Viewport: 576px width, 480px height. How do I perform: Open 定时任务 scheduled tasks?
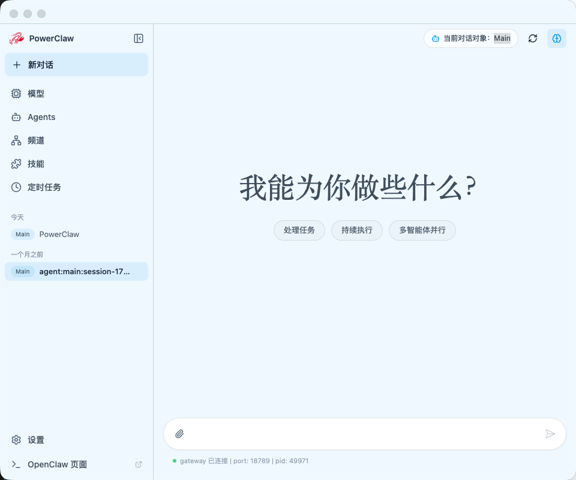coord(44,187)
